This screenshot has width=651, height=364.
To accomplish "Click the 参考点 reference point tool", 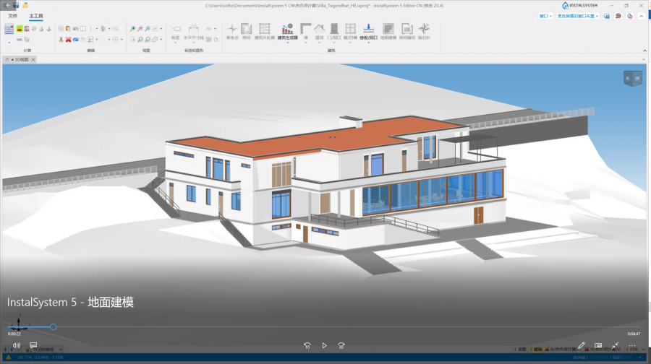I will point(232,30).
